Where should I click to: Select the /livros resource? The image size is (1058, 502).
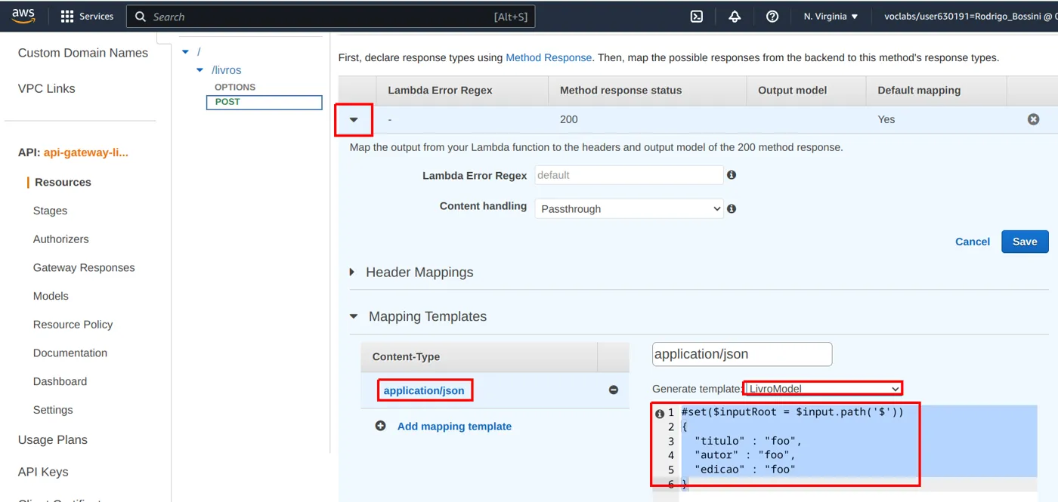pyautogui.click(x=227, y=70)
